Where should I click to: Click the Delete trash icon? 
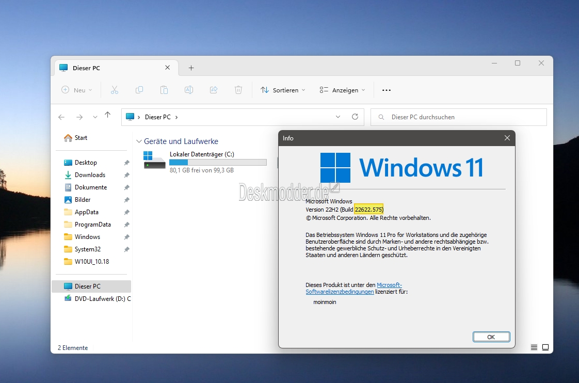238,90
